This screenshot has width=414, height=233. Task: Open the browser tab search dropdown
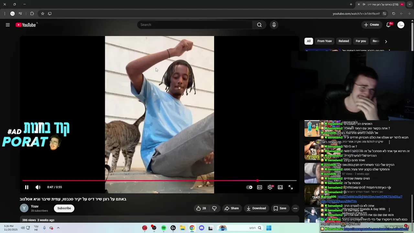409,4
